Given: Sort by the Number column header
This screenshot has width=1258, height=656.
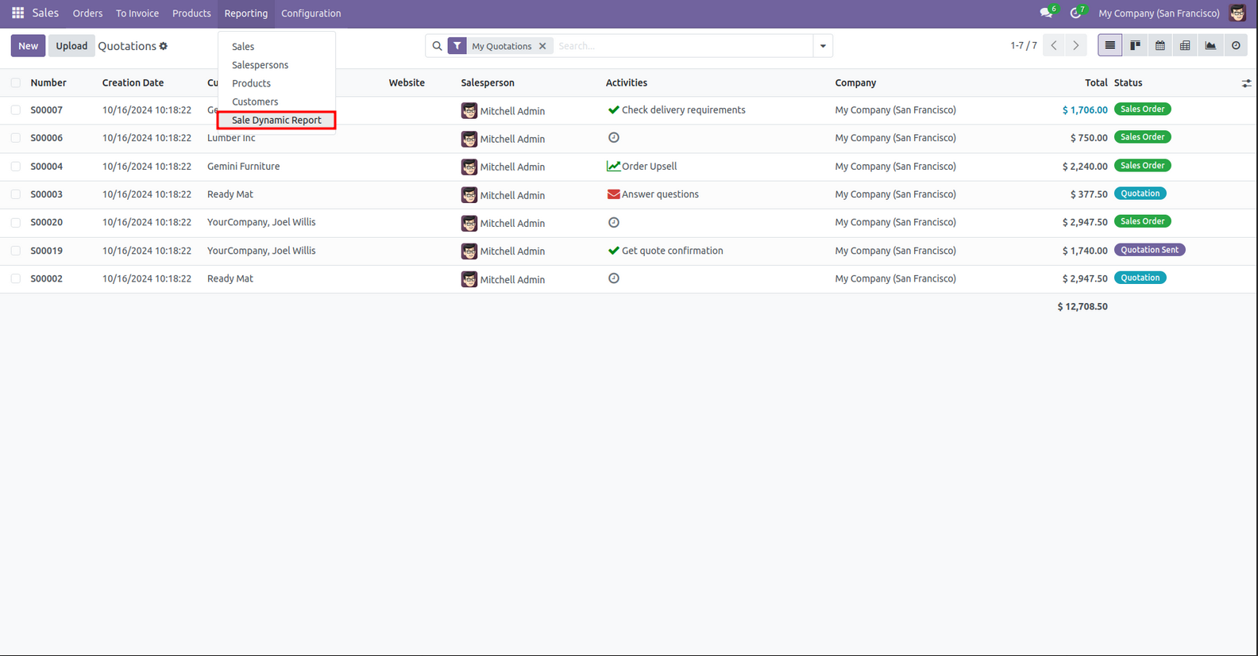Looking at the screenshot, I should (x=48, y=83).
